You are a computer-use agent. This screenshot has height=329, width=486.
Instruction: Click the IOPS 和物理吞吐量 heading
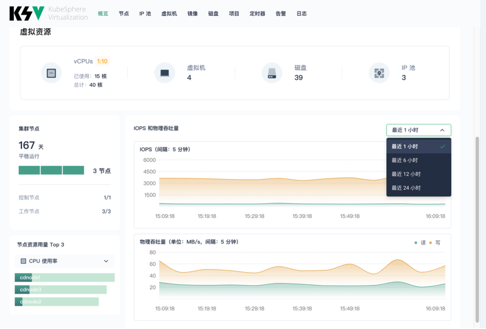click(156, 128)
